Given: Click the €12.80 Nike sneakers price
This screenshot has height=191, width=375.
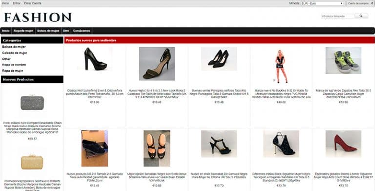Looking at the screenshot, I should 343,102.
